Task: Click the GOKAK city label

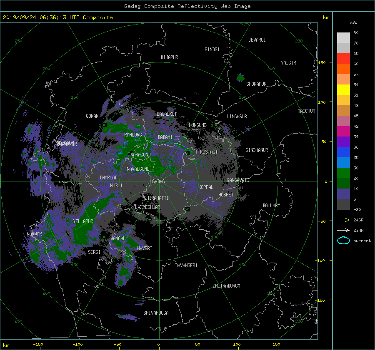Action: 92,116
